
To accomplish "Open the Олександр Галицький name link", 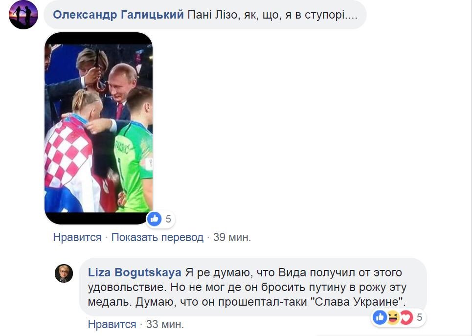I will coord(118,15).
